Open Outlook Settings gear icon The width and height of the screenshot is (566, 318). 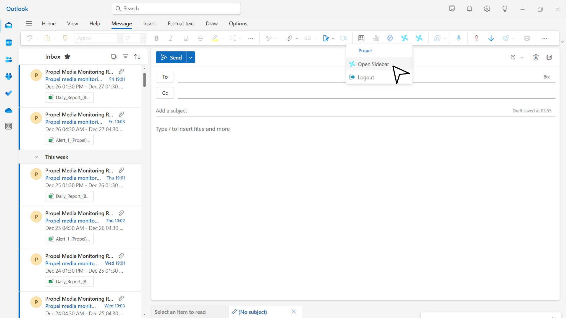[487, 9]
